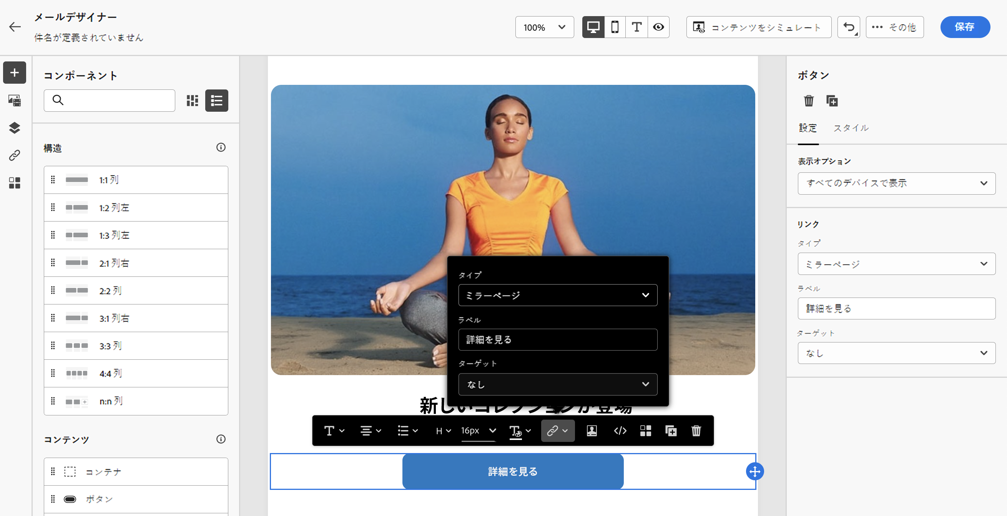Viewport: 1007px width, 516px height.
Task: Click the 保存 button
Action: tap(965, 27)
